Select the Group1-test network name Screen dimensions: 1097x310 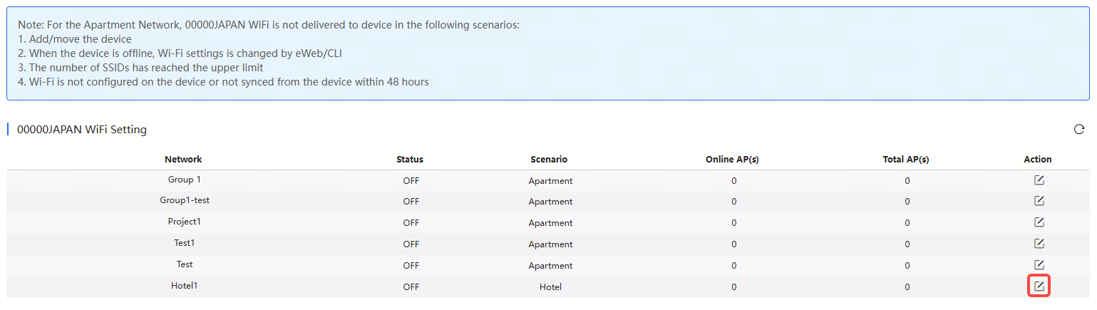185,200
